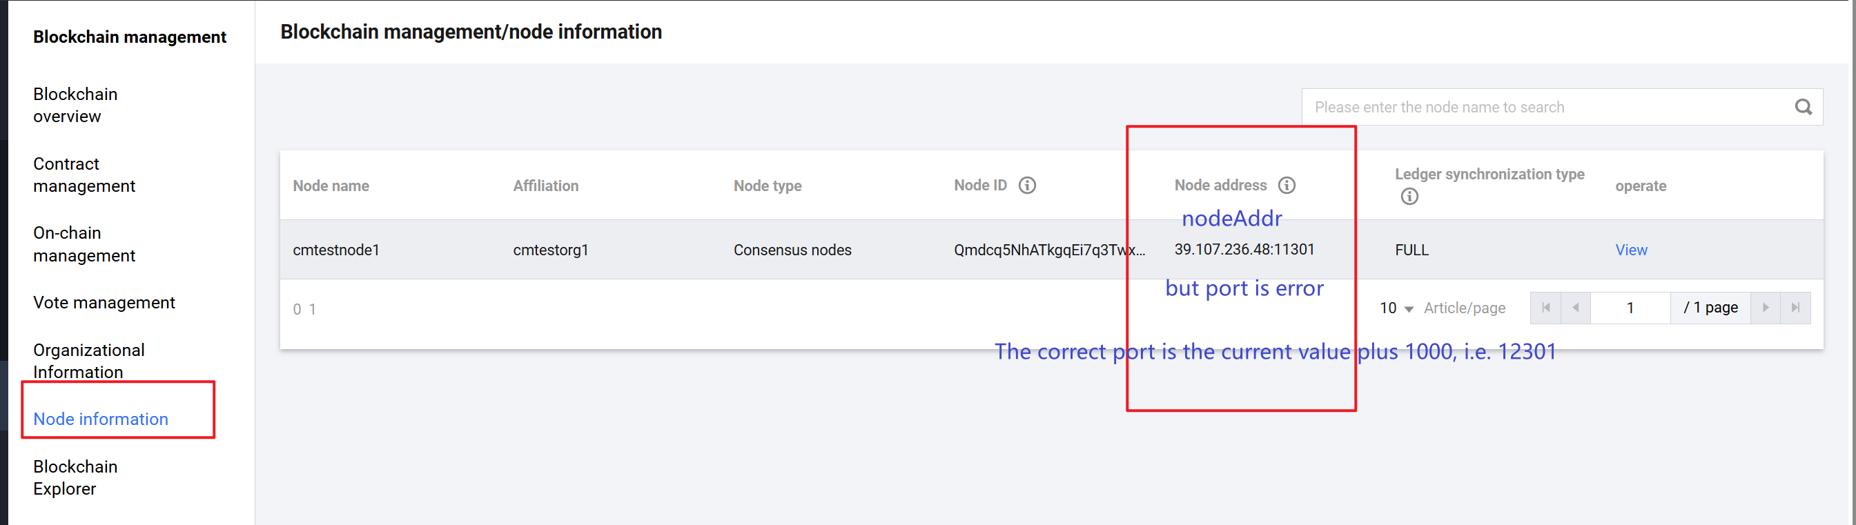The image size is (1856, 525).
Task: Go to Organizational Information page
Action: click(88, 361)
